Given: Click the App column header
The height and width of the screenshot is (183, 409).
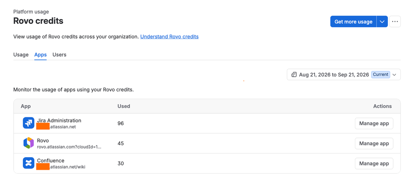Looking at the screenshot, I should tap(26, 106).
